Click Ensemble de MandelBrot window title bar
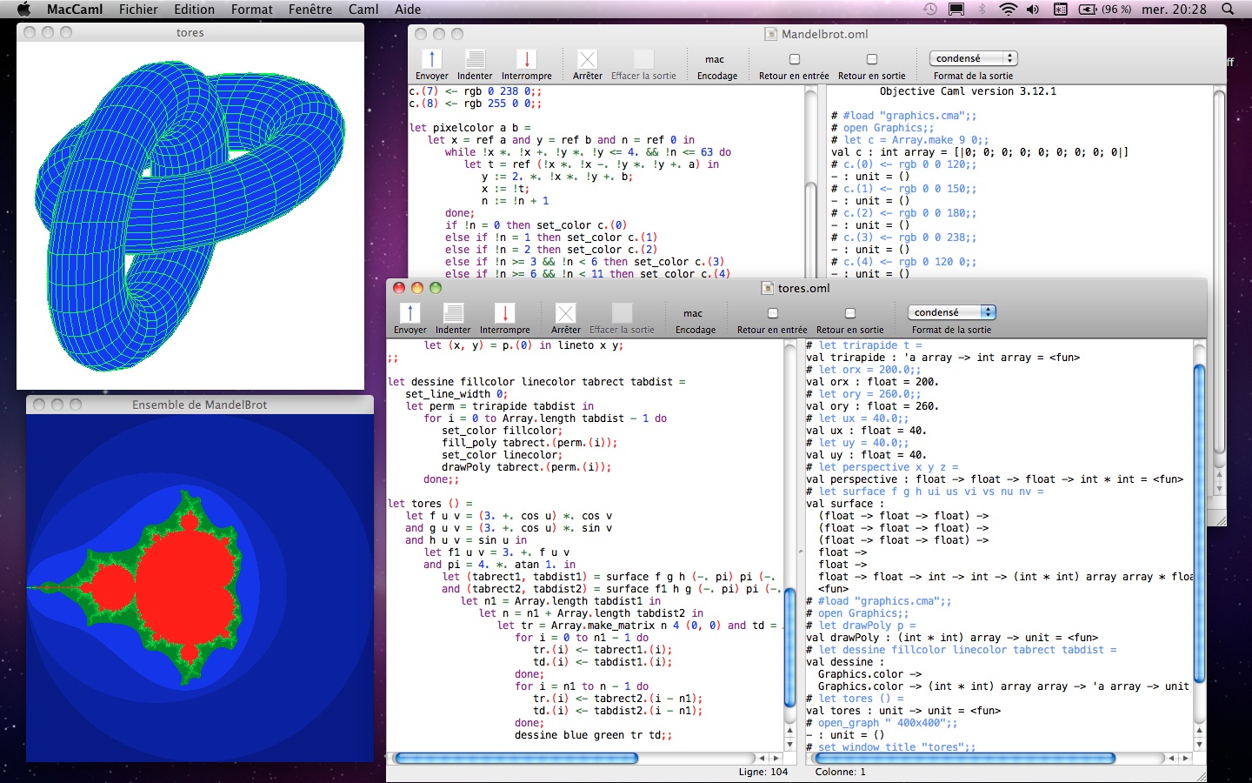 tap(199, 405)
